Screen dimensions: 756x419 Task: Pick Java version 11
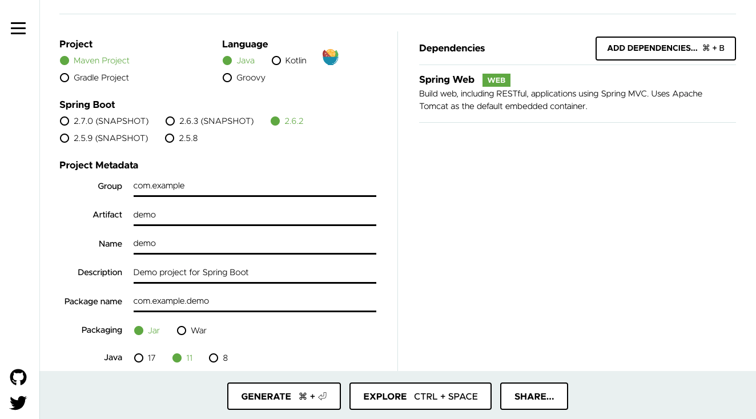(183, 358)
